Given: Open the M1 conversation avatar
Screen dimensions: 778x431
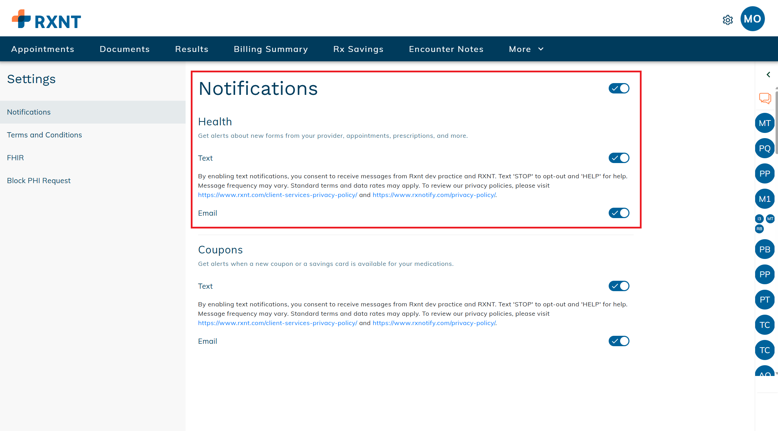Looking at the screenshot, I should click(765, 199).
